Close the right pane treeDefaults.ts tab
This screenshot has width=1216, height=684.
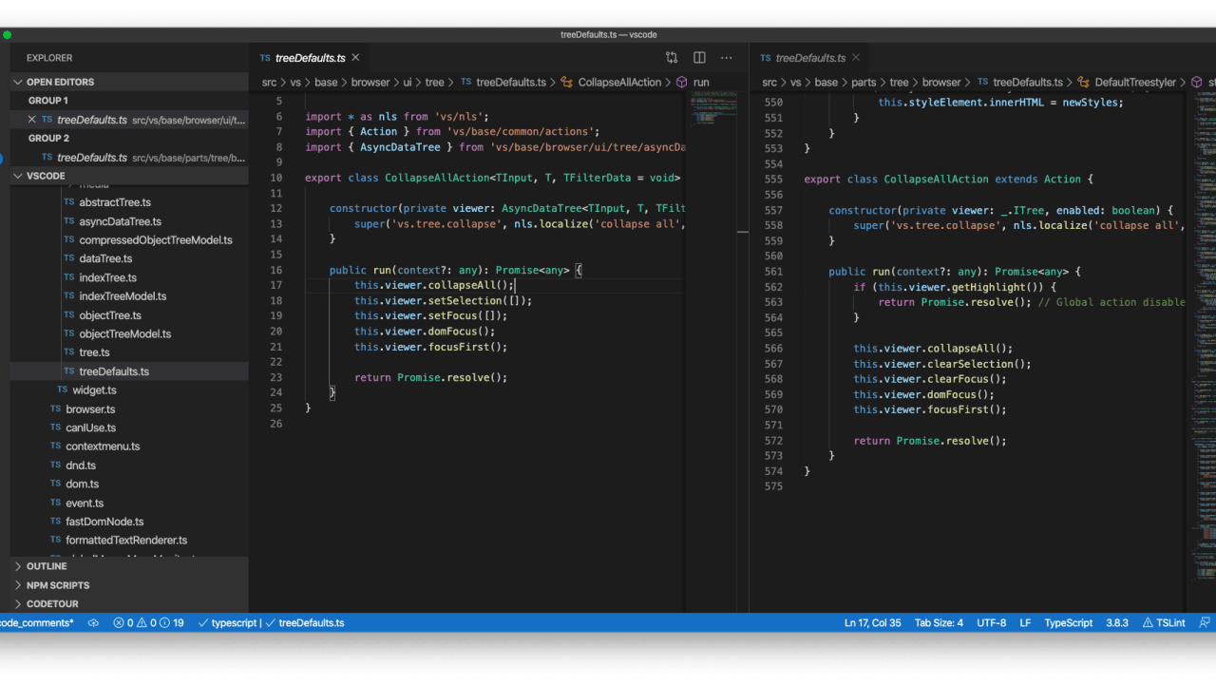coord(856,58)
